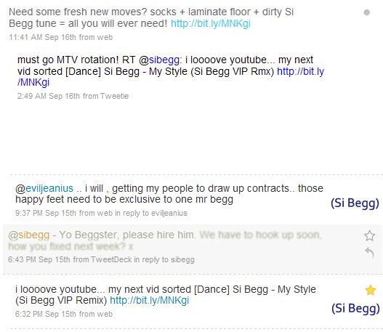Open 'in reply to eviljeanius' link
383x332 pixels.
pyautogui.click(x=151, y=213)
